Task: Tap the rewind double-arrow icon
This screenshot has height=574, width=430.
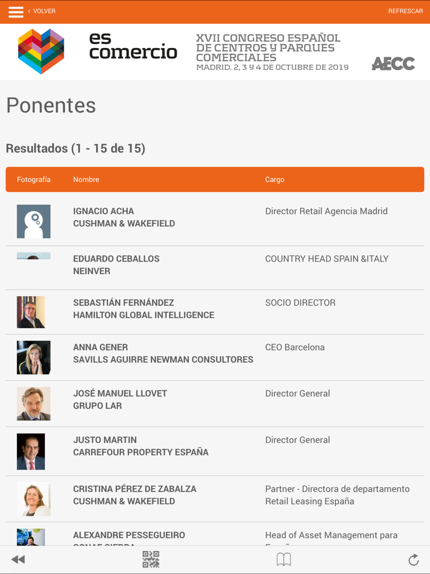Action: [x=18, y=559]
